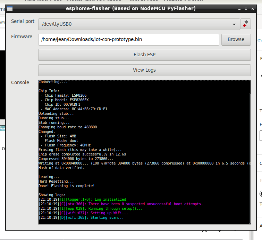Screen dimensions: 262x240
Task: Start flashing with Flash ESP button
Action: point(144,55)
